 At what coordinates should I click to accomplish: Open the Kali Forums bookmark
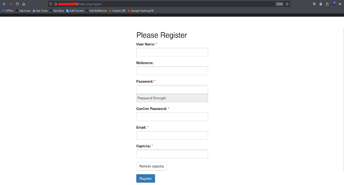[x=75, y=10]
